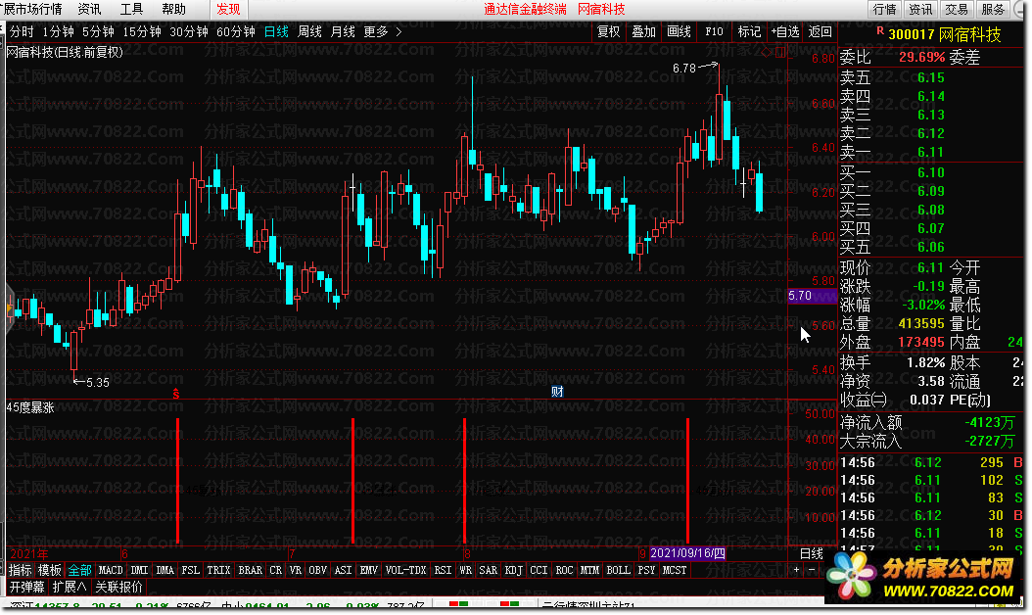Select the 1分钟 timeframe
This screenshot has height=615, width=1032.
58,31
